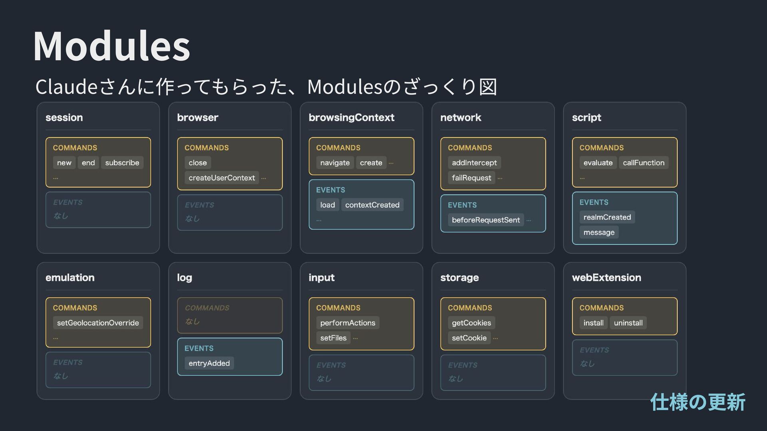
Task: Click the navigate command in browsingContext
Action: pos(335,163)
